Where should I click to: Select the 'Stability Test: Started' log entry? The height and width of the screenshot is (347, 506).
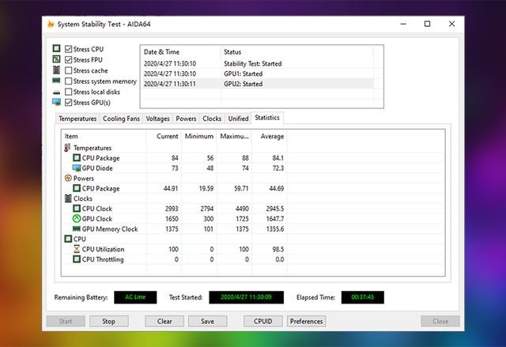coord(253,64)
